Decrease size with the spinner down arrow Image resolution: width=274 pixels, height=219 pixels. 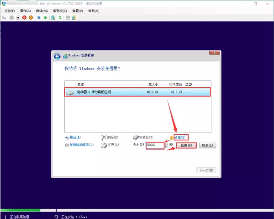tap(166, 147)
